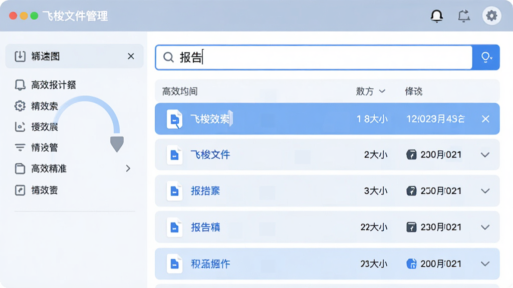Dismiss the selected 飞梭效索 row
This screenshot has height=288, width=513.
point(485,119)
